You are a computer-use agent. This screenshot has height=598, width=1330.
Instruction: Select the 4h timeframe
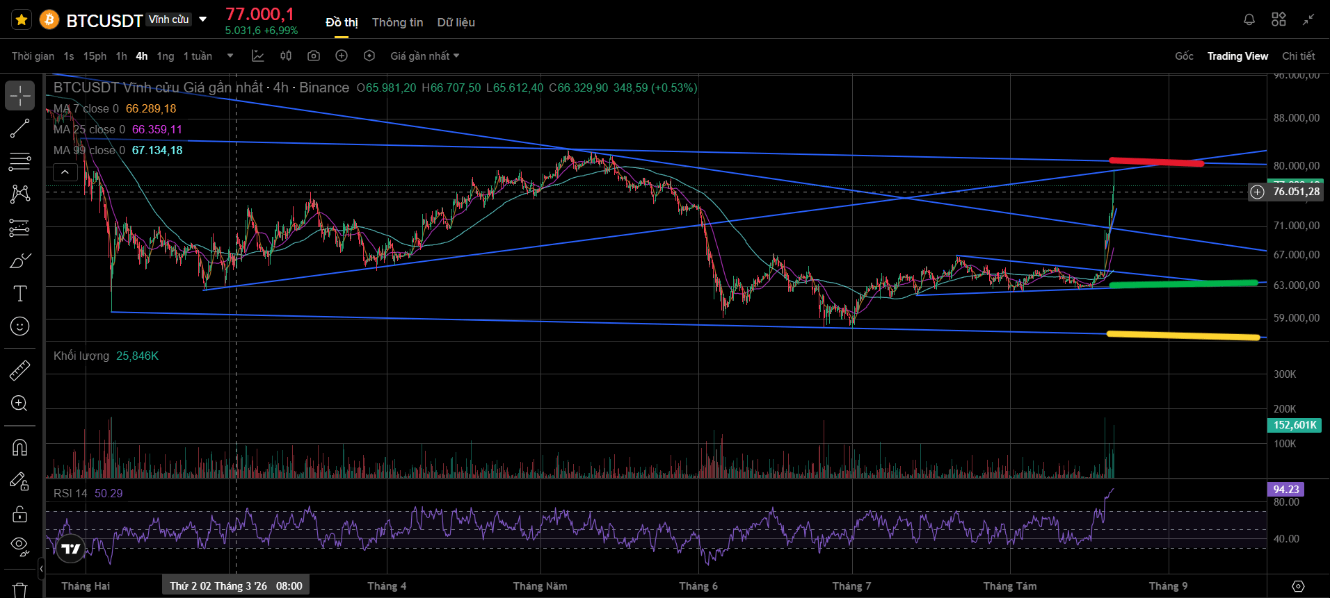[142, 56]
